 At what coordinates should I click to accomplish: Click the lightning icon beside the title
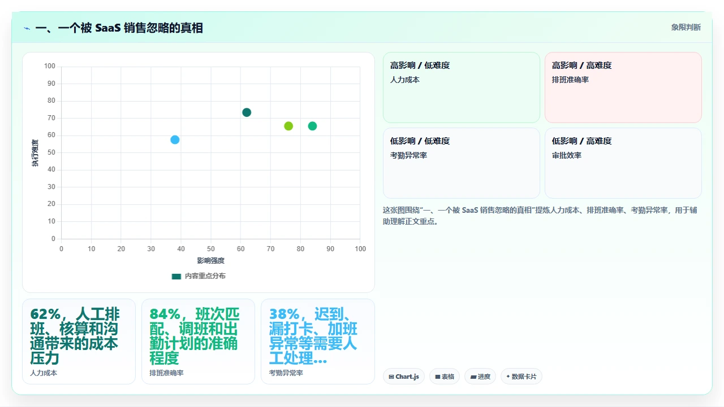(x=27, y=28)
